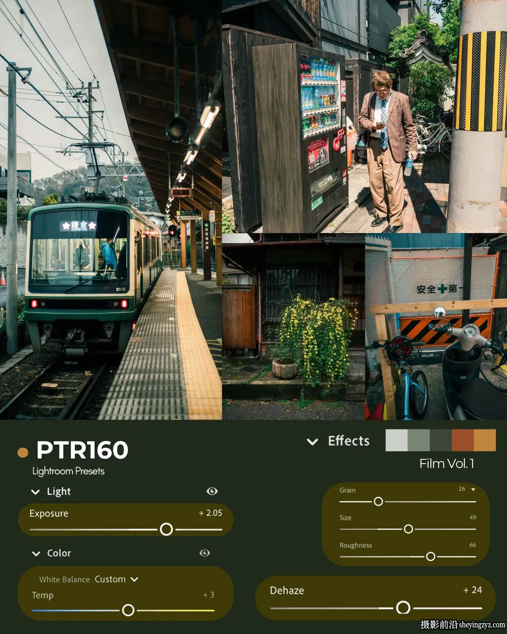Click the Dehaze label
This screenshot has height=634, width=507.
[287, 590]
